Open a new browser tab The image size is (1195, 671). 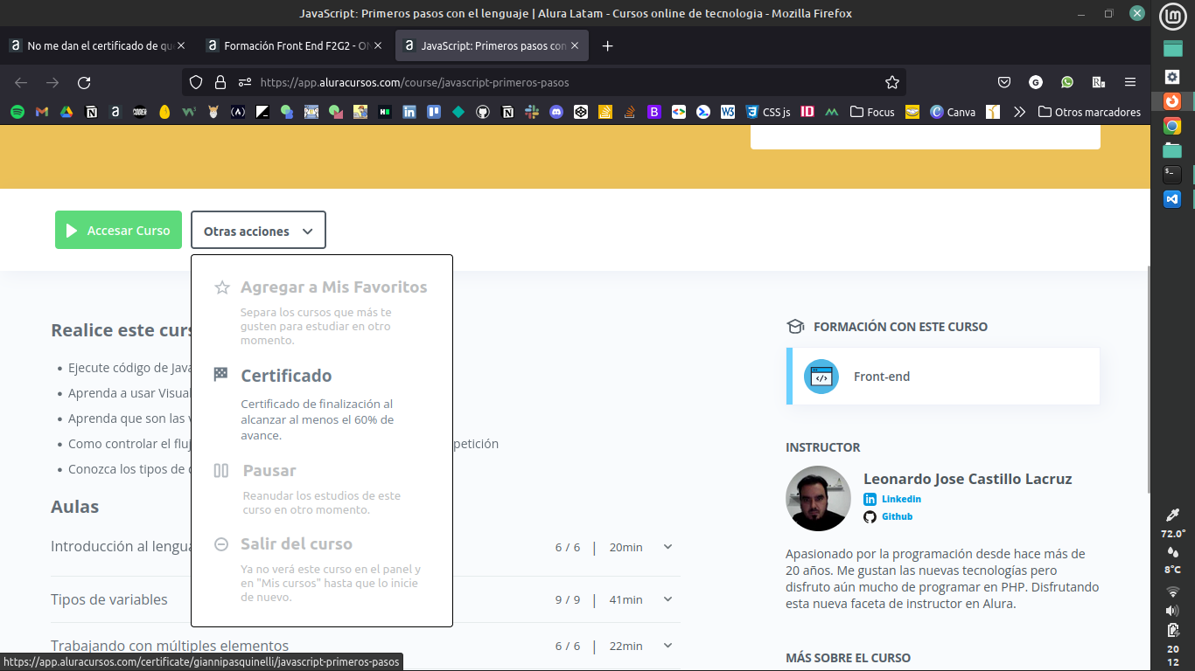pyautogui.click(x=608, y=45)
